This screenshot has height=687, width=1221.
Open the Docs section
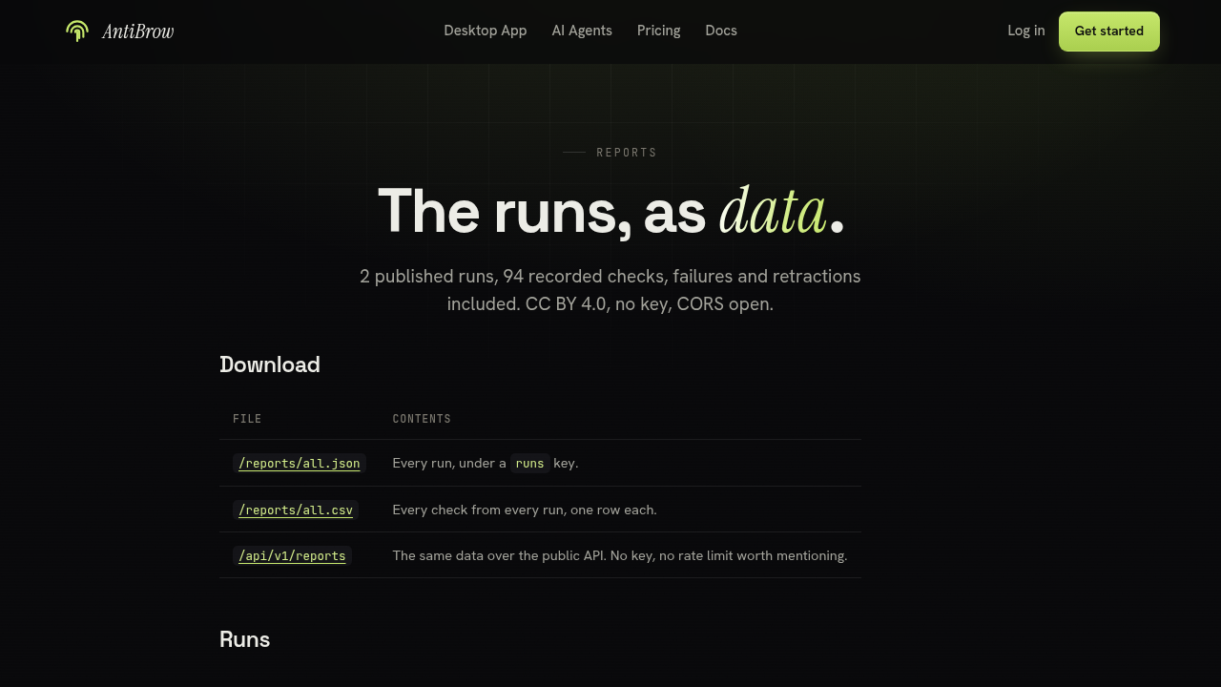(x=721, y=31)
